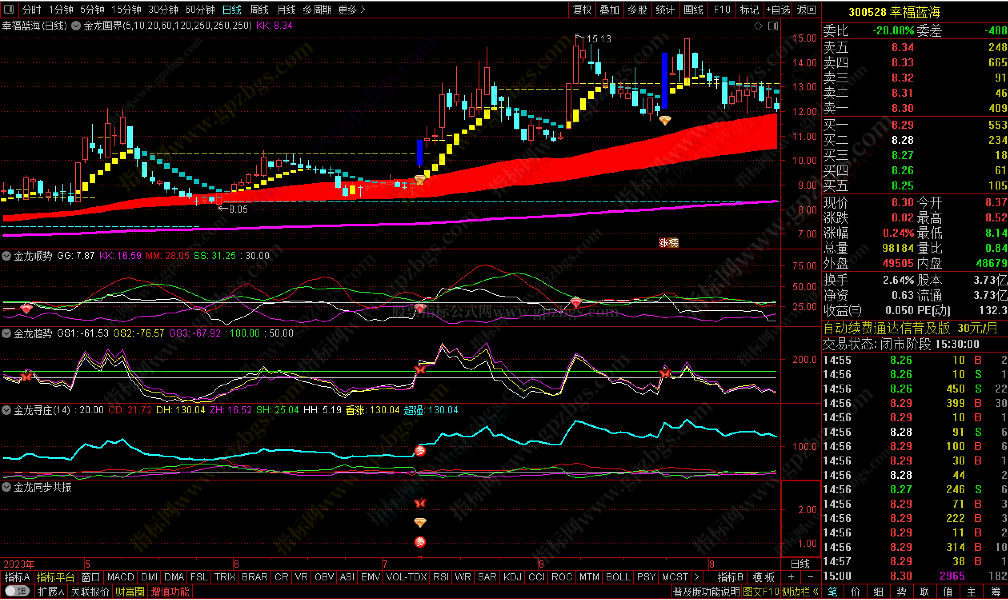Click the plus icon to add indicator pane

click(791, 577)
